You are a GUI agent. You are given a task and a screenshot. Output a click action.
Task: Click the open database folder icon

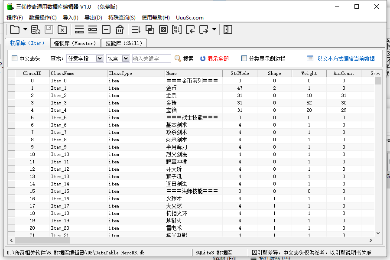pos(15,29)
